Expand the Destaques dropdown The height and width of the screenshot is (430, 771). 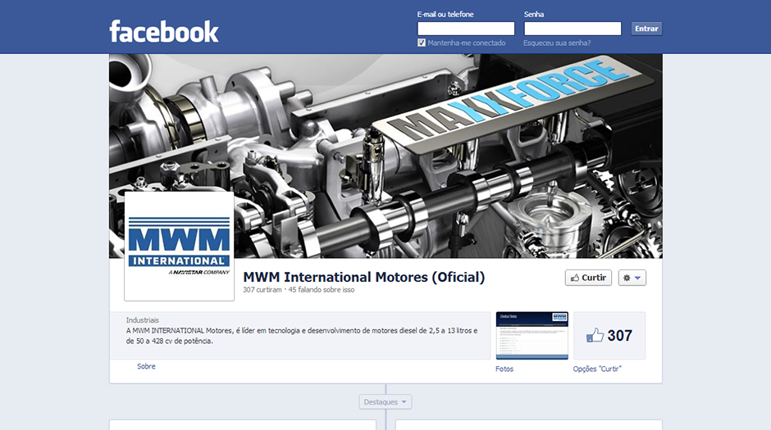(385, 402)
